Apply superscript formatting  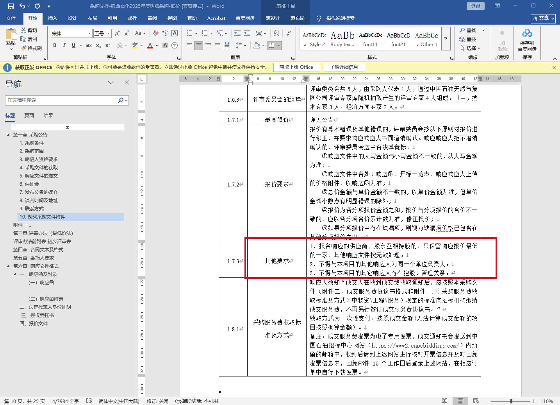[107, 45]
